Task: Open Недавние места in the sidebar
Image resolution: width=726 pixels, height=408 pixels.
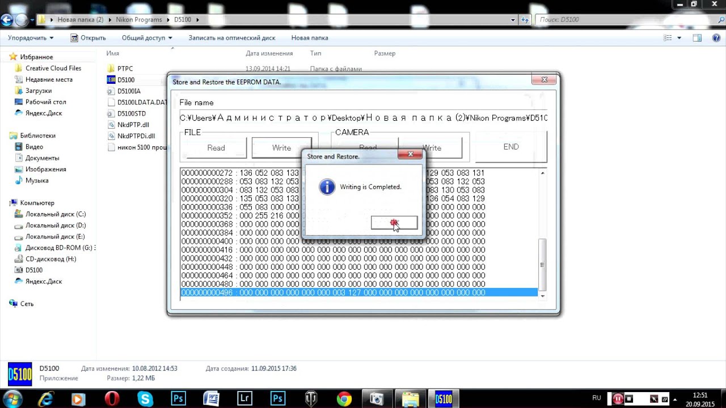Action: (49, 80)
